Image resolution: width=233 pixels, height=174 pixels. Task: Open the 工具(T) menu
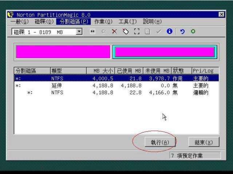[x=127, y=22]
